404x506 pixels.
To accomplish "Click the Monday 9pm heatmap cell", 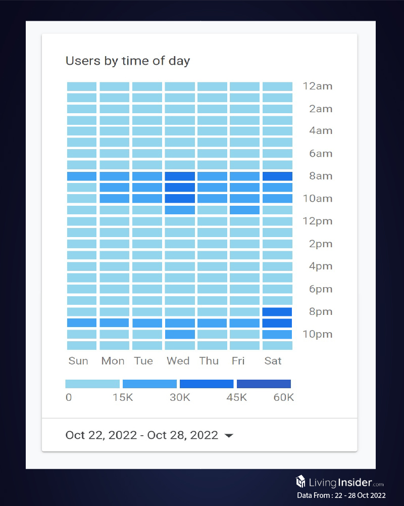I will [114, 323].
